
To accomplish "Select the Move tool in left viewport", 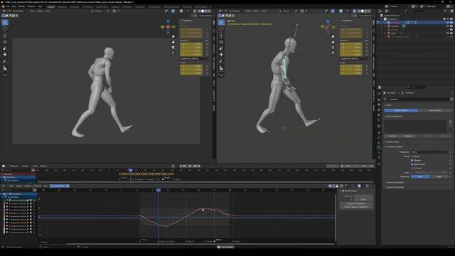I will tap(5, 36).
